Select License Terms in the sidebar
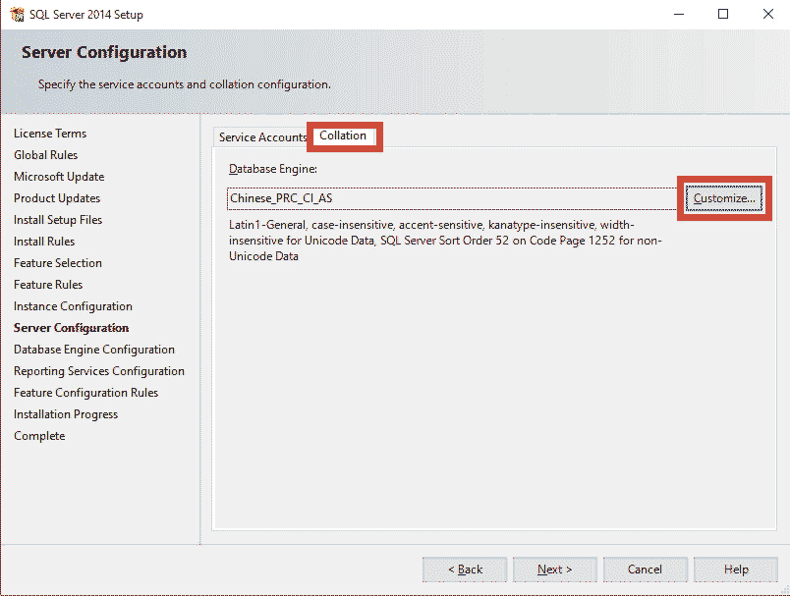Image resolution: width=790 pixels, height=596 pixels. [x=50, y=133]
